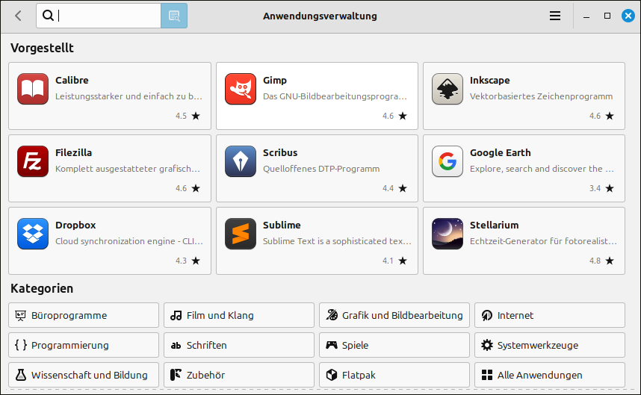Click the Filezilla title text
The height and width of the screenshot is (395, 641).
73,152
